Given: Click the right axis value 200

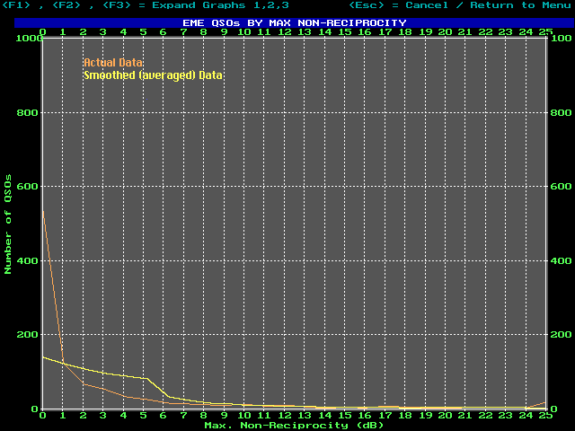Looking at the screenshot, I should (x=561, y=335).
